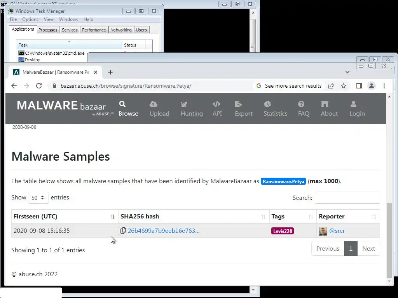Click the browser address bar URL
The height and width of the screenshot is (298, 398).
pyautogui.click(x=126, y=86)
